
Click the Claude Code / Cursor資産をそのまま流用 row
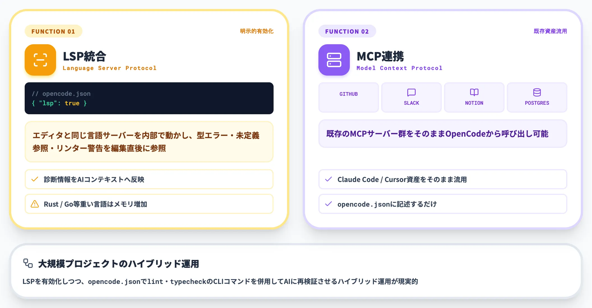[x=443, y=179]
